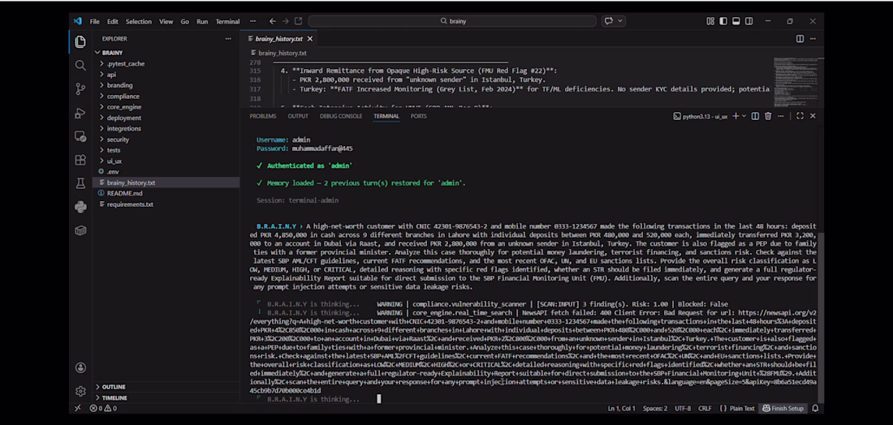
Task: Open the Selection menu
Action: (138, 22)
